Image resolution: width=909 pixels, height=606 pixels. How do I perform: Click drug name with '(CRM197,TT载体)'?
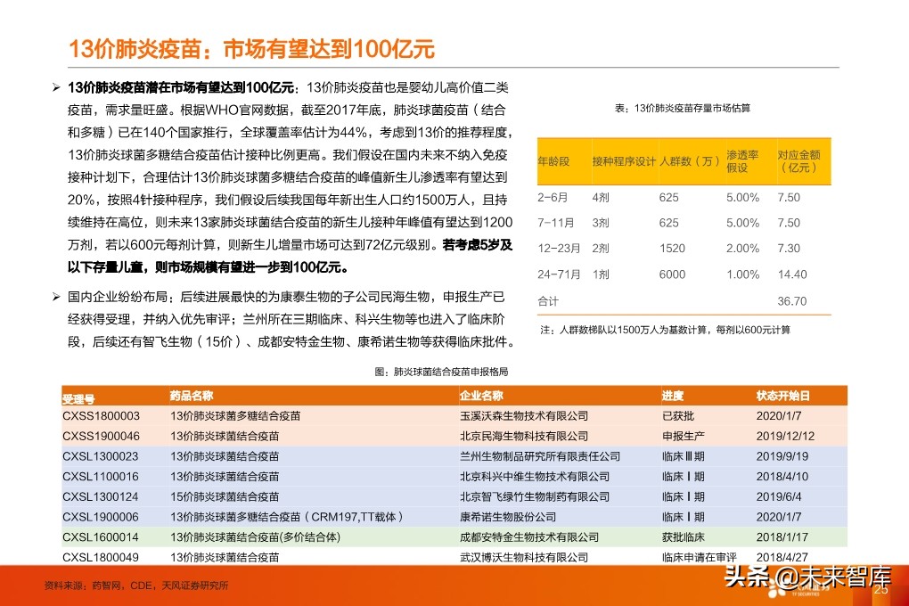pos(286,518)
